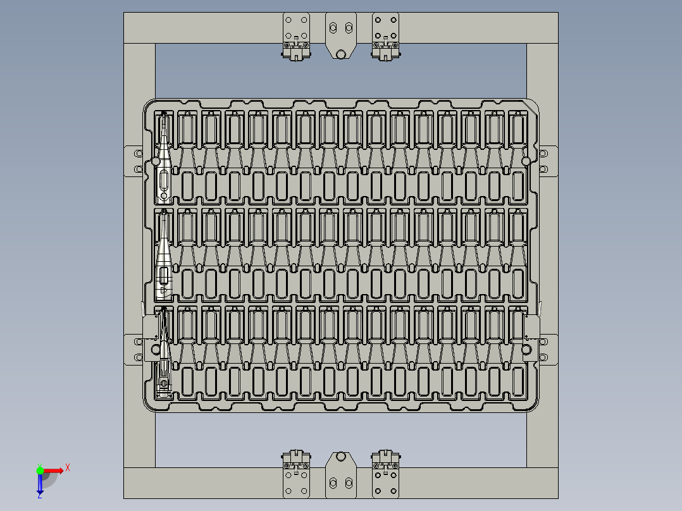The image size is (682, 511).
Task: Select the clamp block left of the bottom latch plate
Action: tap(296, 474)
